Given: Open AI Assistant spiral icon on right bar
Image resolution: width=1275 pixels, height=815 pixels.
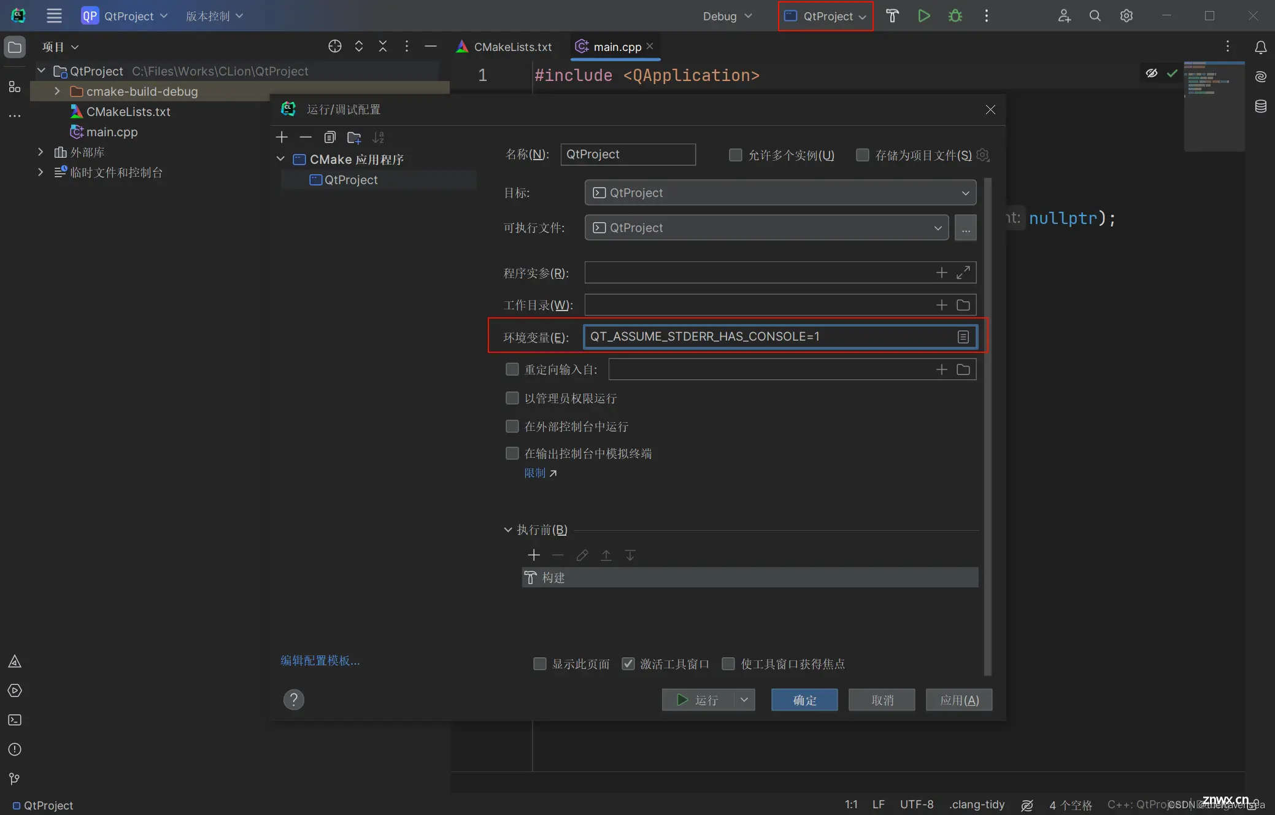Looking at the screenshot, I should click(x=1260, y=77).
